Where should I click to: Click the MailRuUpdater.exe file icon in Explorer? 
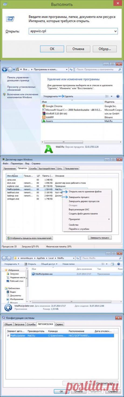point(33,274)
